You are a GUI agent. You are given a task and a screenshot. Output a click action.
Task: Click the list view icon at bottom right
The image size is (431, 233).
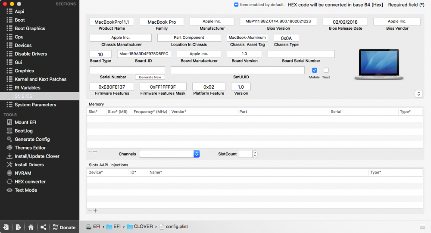pyautogui.click(x=422, y=227)
